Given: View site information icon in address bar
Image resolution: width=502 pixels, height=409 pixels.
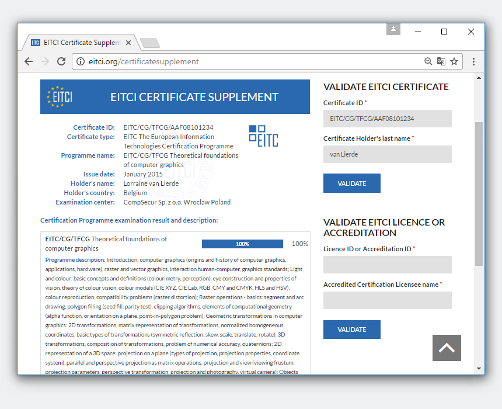Looking at the screenshot, I should click(81, 61).
